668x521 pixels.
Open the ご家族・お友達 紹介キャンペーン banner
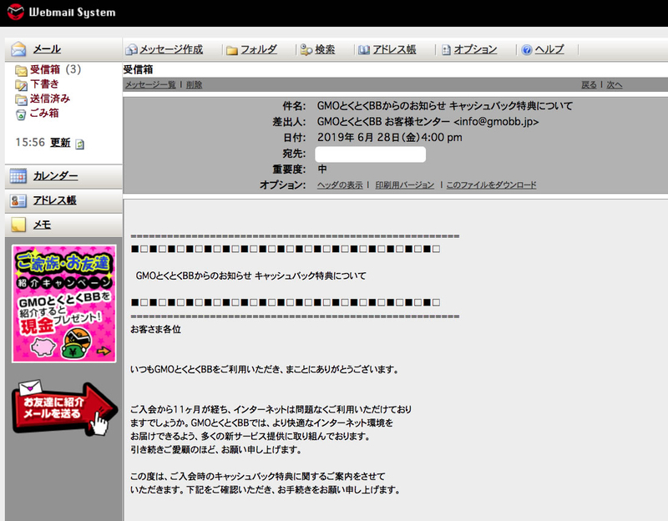tap(64, 304)
